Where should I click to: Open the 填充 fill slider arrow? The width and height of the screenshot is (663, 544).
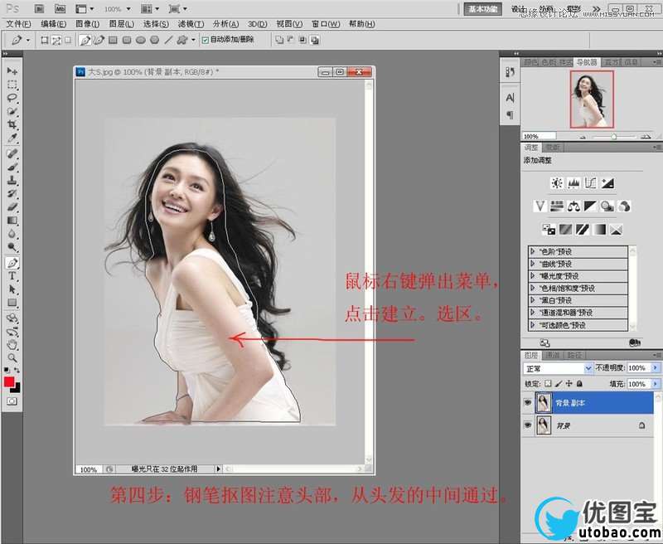pos(656,384)
